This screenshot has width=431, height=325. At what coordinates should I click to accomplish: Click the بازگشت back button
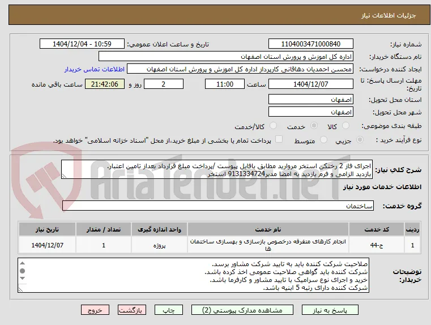(x=131, y=310)
